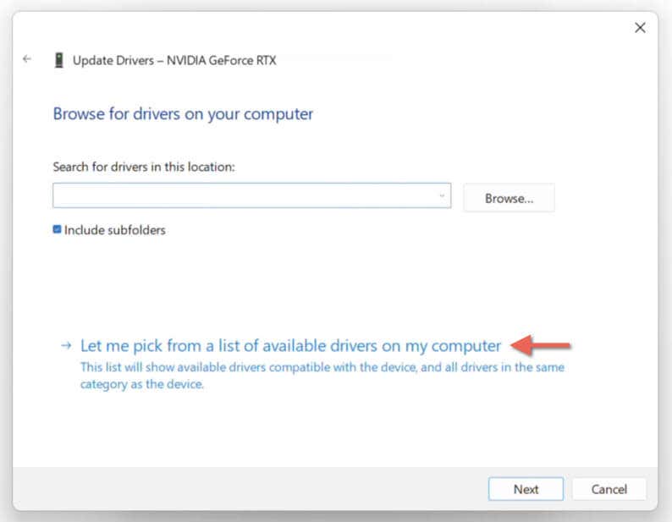672x522 pixels.
Task: Uncheck Include subfolders checkbox
Action: (x=57, y=229)
